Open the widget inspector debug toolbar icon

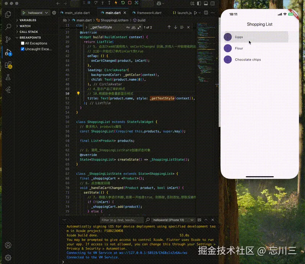pyautogui.click(x=136, y=3)
